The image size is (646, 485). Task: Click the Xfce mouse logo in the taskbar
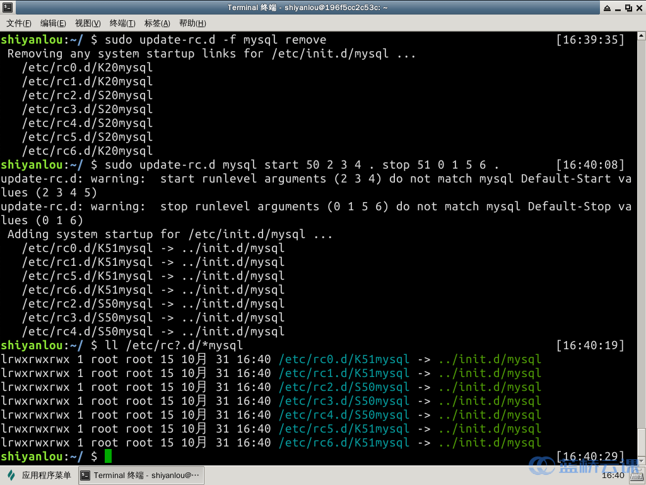pos(11,475)
